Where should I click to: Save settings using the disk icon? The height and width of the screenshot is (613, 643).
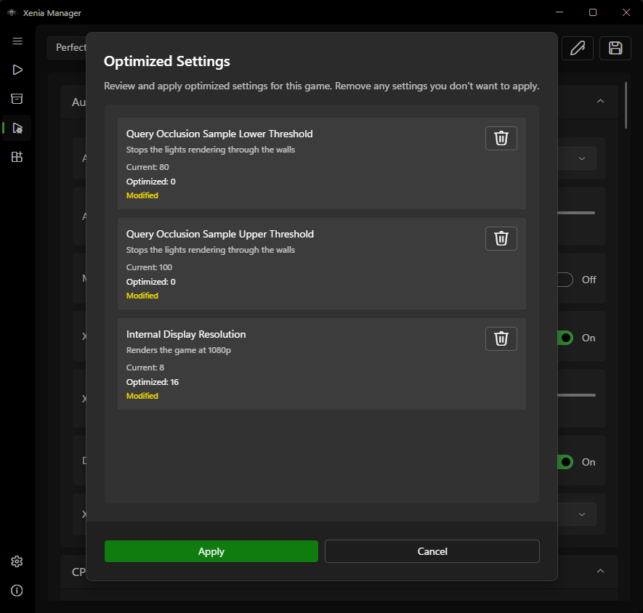615,47
